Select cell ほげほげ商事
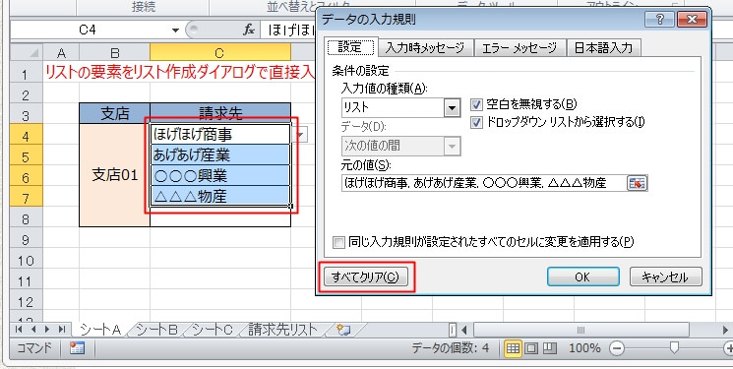This screenshot has height=369, width=733. click(x=220, y=134)
